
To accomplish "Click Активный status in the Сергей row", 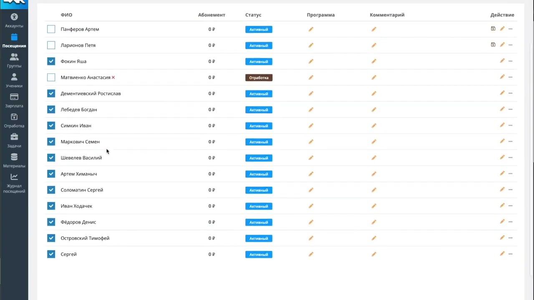I will click(x=259, y=255).
